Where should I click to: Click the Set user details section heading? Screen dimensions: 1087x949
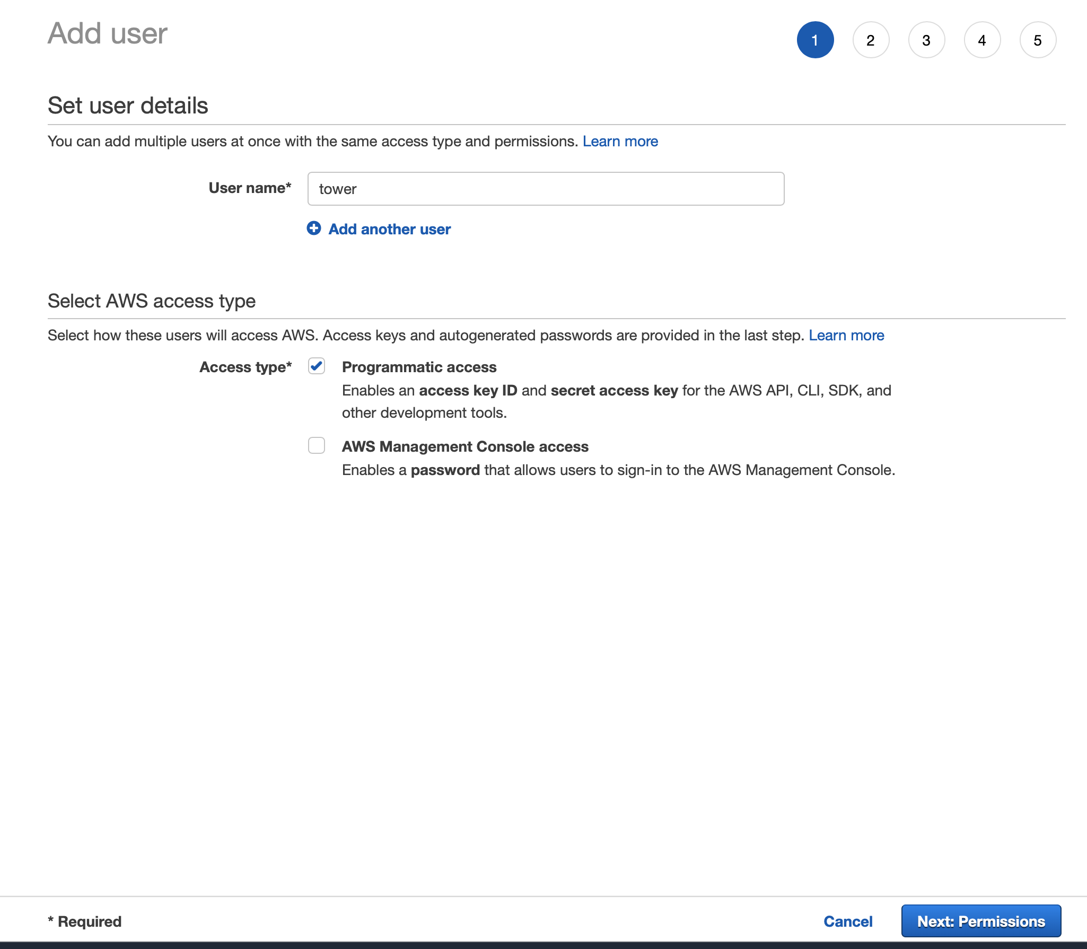pyautogui.click(x=128, y=106)
